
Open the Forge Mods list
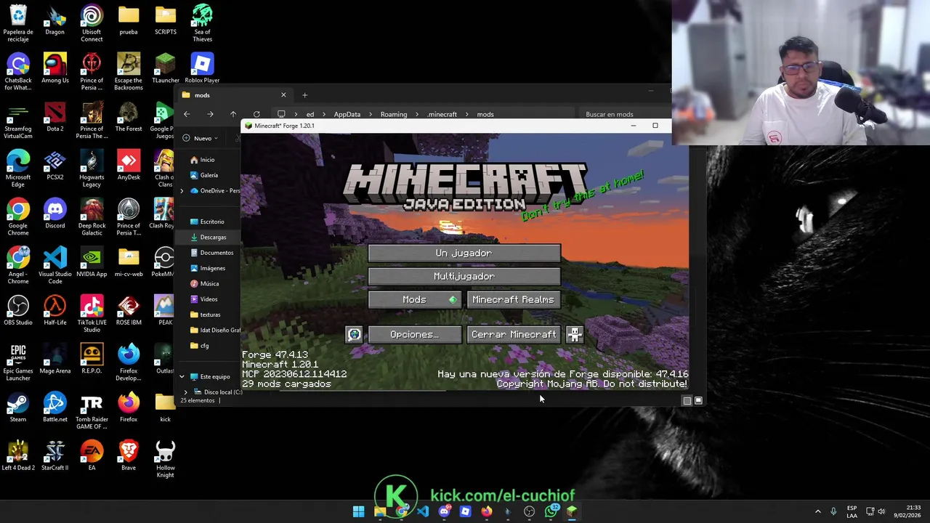point(414,299)
